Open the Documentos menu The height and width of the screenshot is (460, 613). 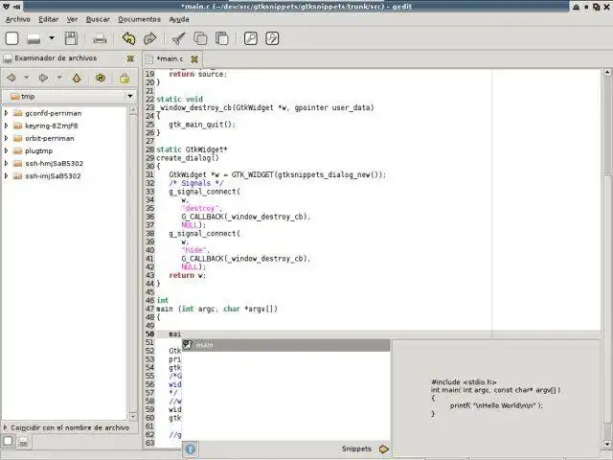[x=140, y=19]
